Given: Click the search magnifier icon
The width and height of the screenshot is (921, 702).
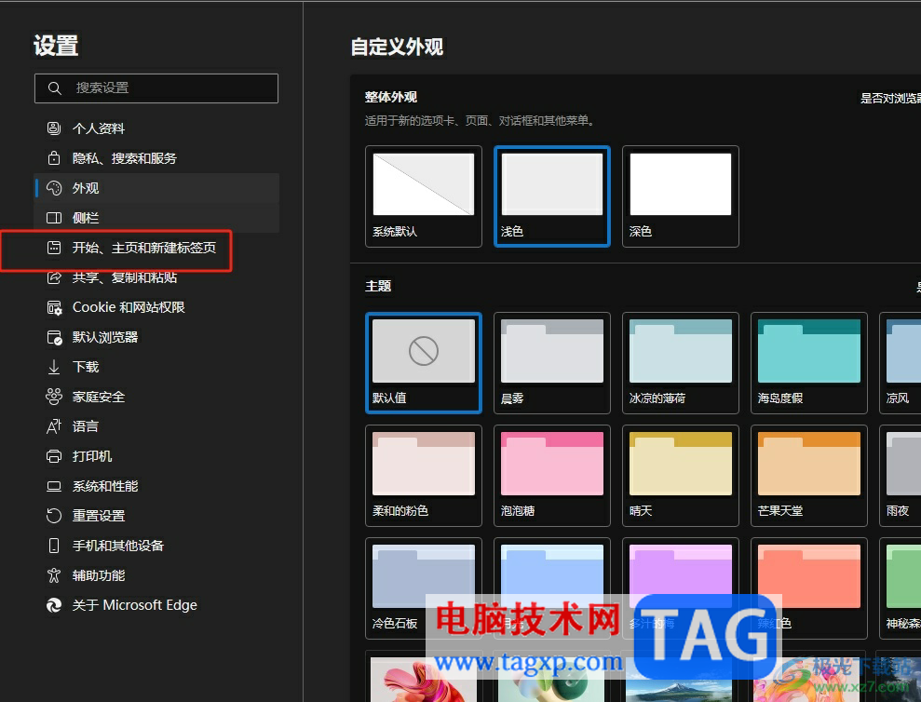Looking at the screenshot, I should click(x=54, y=88).
